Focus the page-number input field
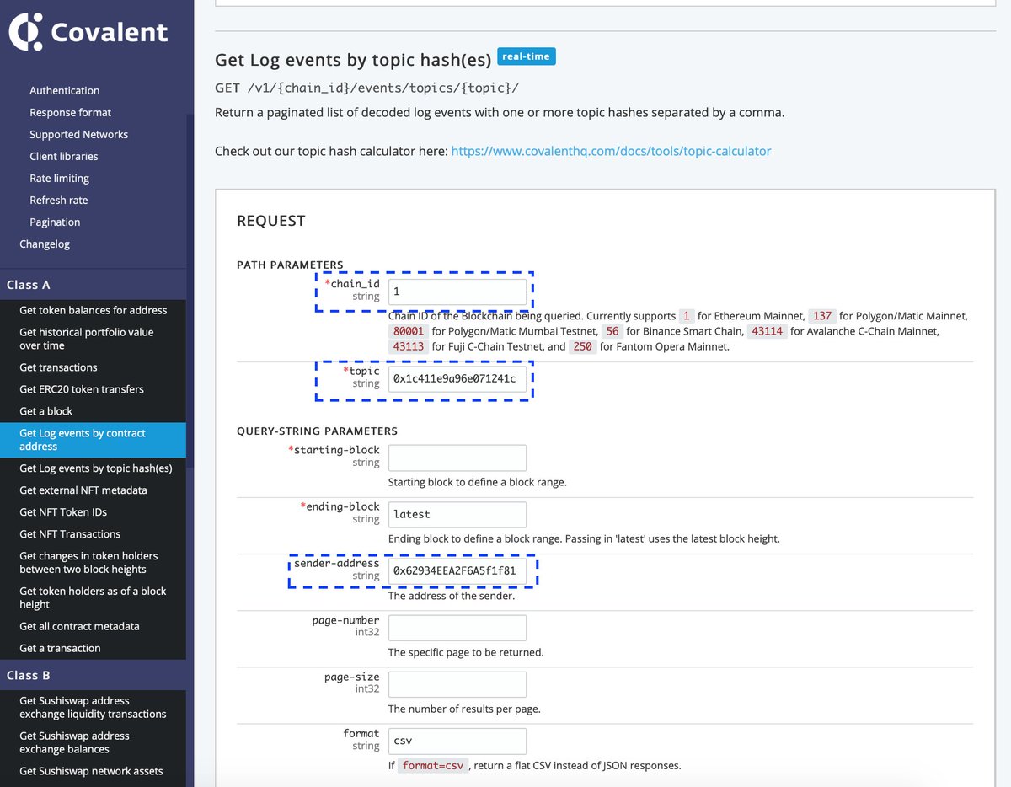This screenshot has width=1011, height=787. coord(457,629)
